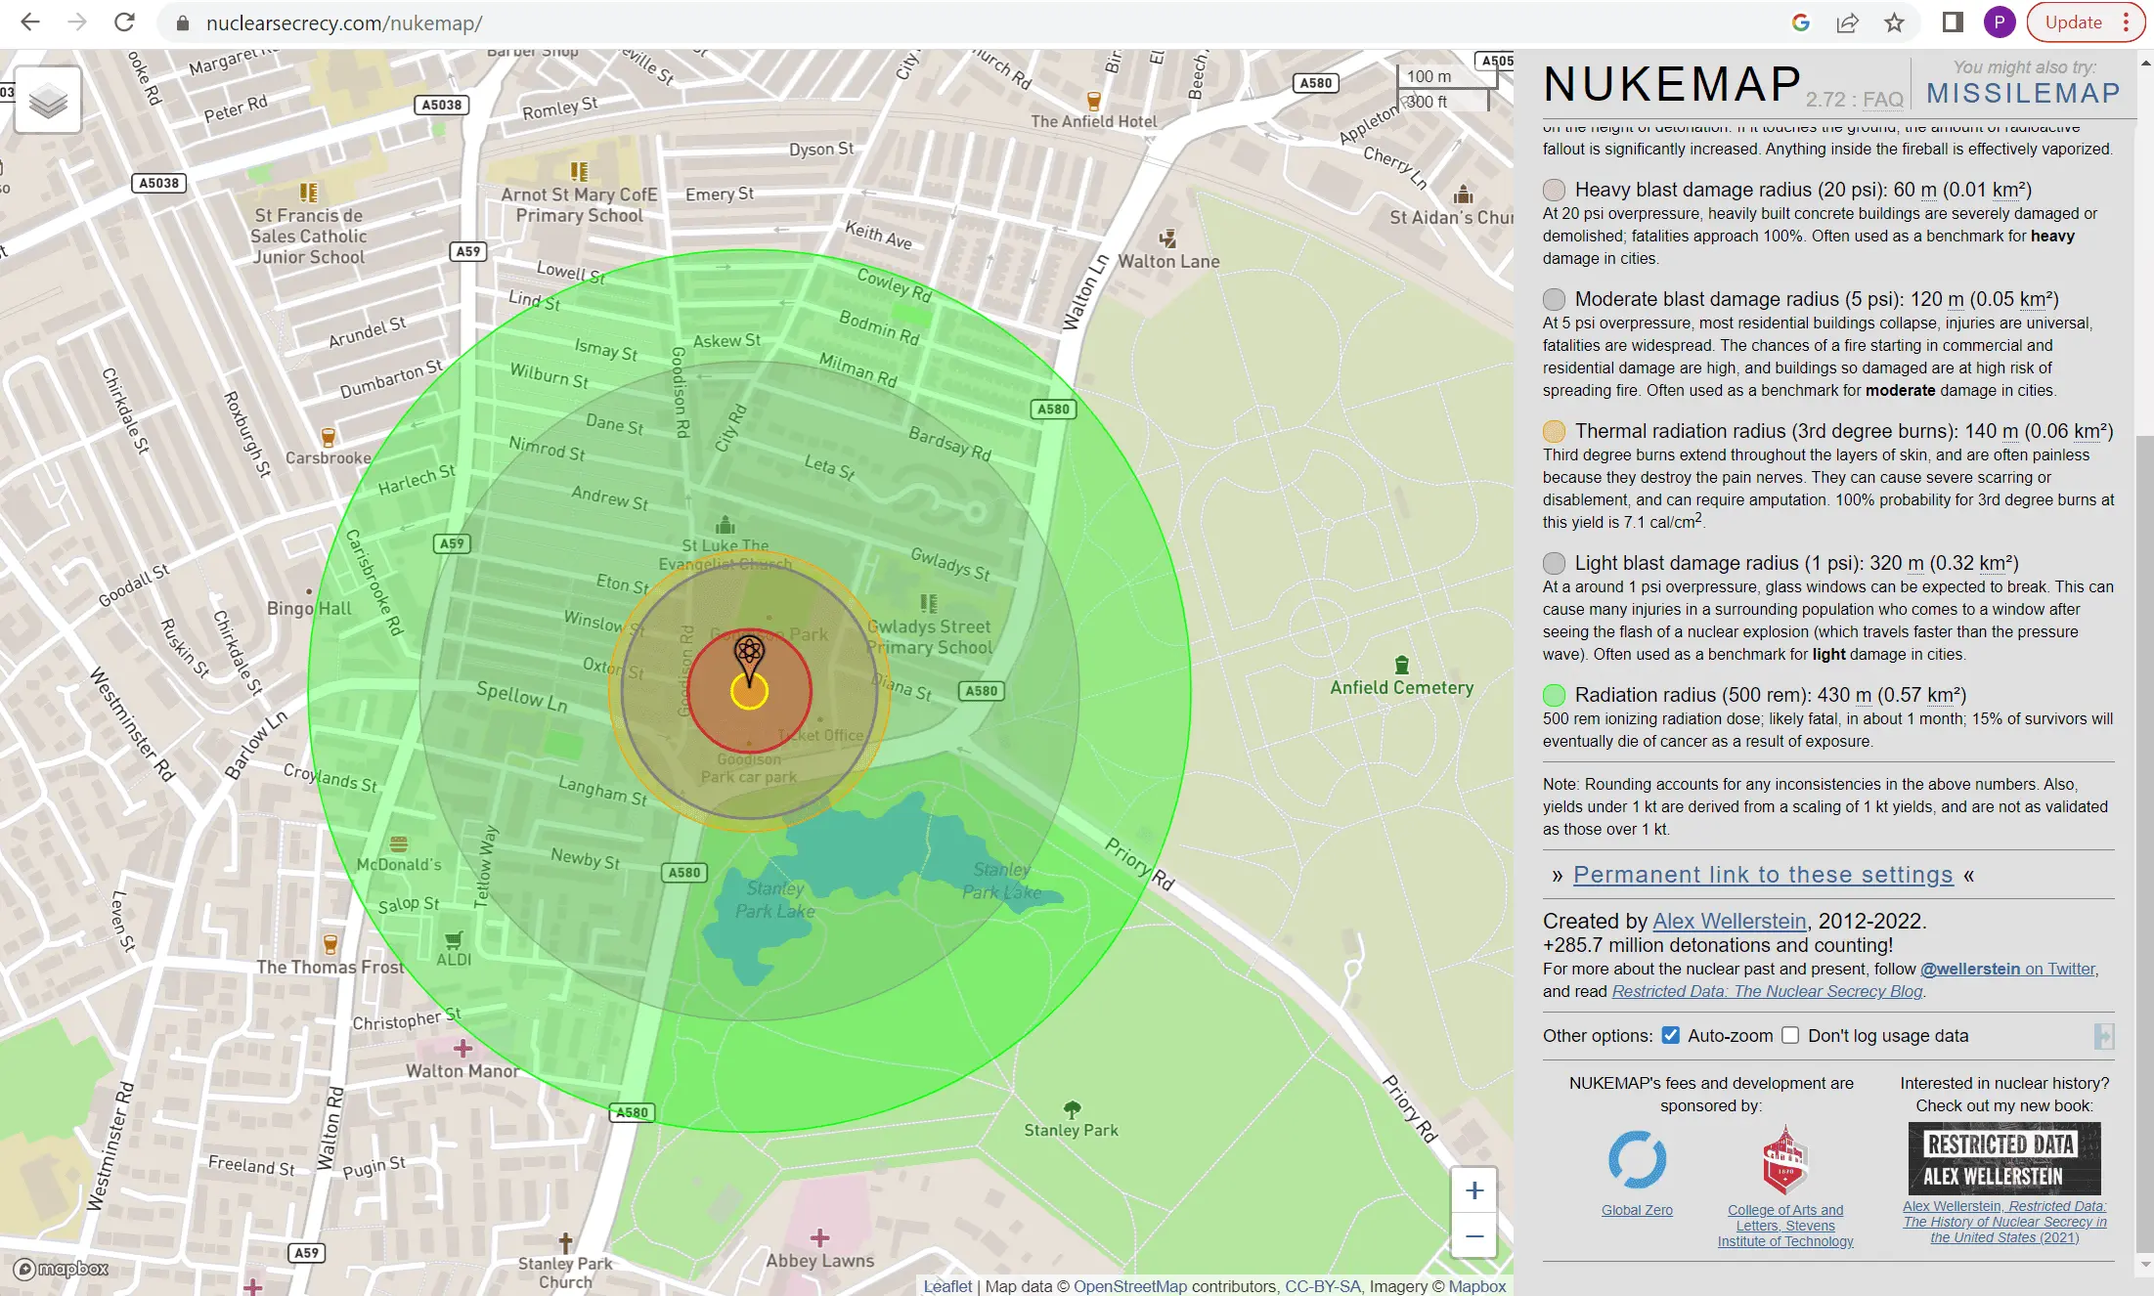Open the Chrome profile P avatar menu
The height and width of the screenshot is (1296, 2154).
[x=1999, y=22]
